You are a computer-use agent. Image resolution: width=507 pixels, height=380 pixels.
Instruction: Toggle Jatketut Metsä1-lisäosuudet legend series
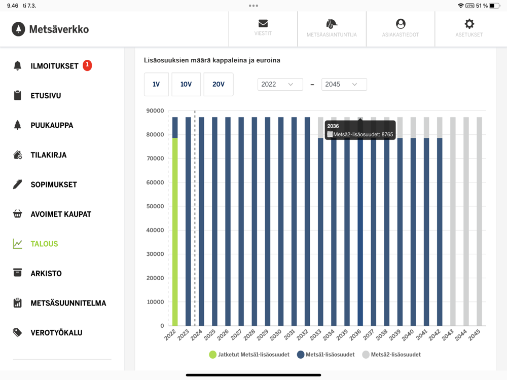click(x=249, y=355)
